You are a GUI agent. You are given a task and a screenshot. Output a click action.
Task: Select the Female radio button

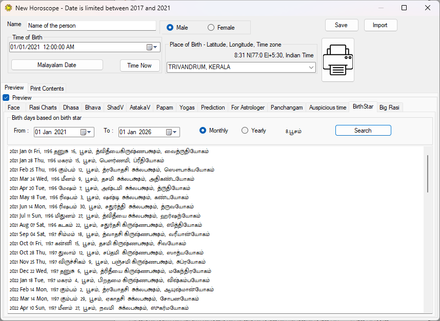211,28
